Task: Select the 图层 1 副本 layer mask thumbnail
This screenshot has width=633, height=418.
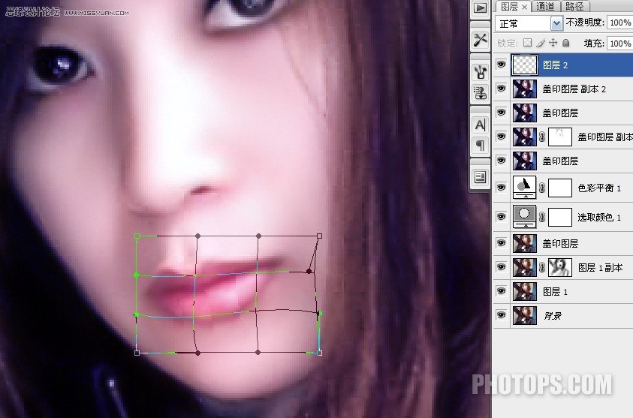Action: pyautogui.click(x=560, y=267)
